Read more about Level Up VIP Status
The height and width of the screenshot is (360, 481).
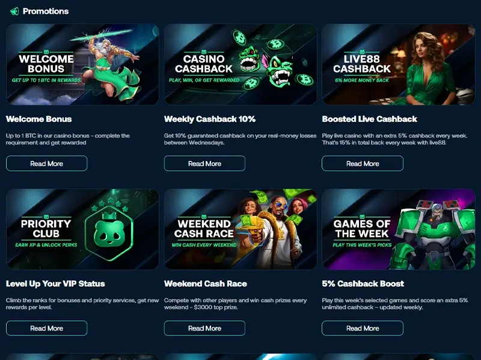(47, 328)
